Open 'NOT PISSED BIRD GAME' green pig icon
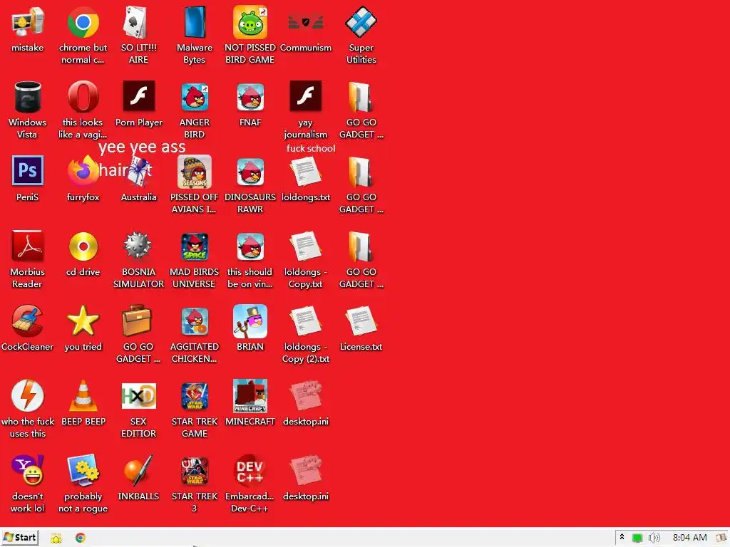This screenshot has height=547, width=730. click(x=250, y=22)
